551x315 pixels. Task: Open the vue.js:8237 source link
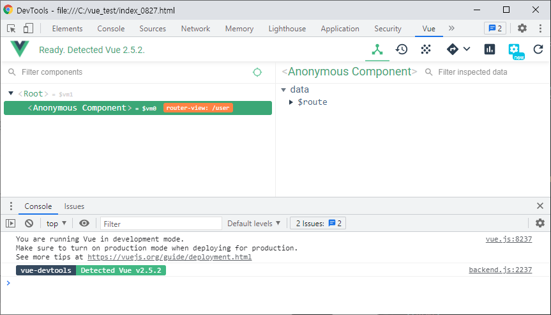(x=509, y=239)
